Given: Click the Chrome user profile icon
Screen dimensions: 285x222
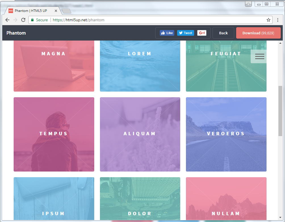Looking at the screenshot, I should click(248, 4).
